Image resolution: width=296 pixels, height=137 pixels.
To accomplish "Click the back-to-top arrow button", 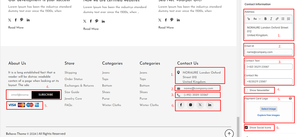I will 229,134.
